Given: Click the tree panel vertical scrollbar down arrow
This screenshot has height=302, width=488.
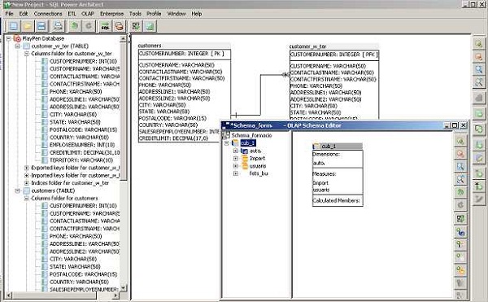Looking at the screenshot, I should (x=124, y=287).
